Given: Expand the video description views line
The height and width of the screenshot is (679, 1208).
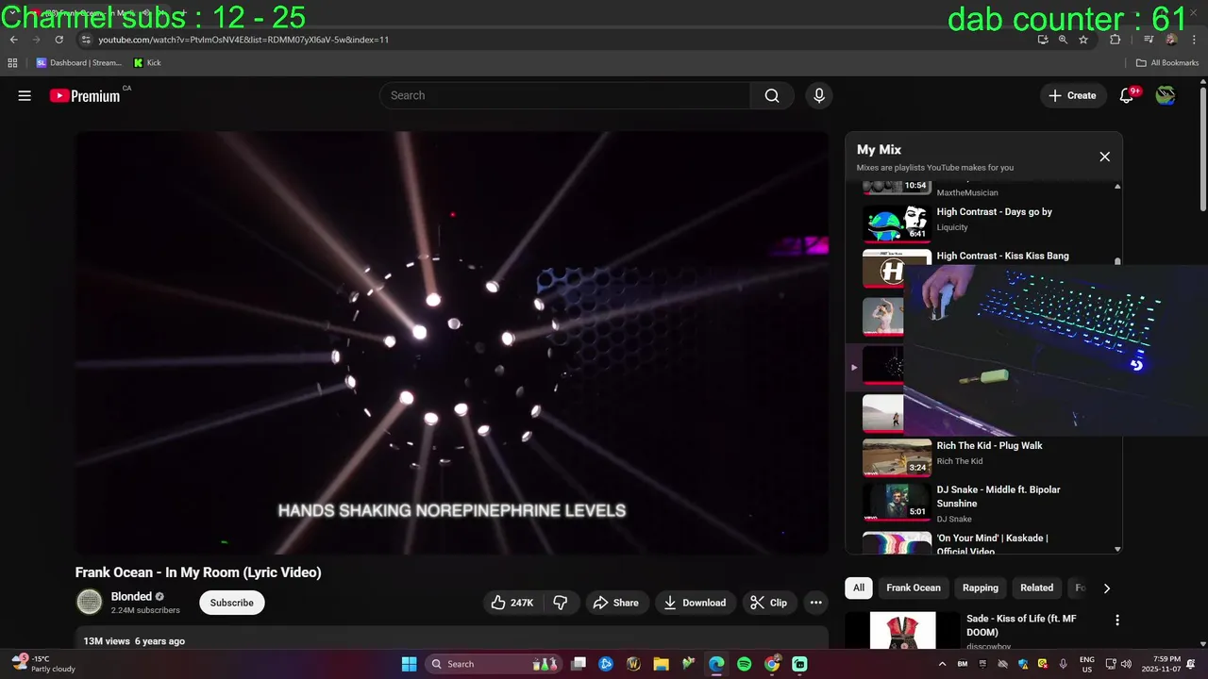Looking at the screenshot, I should (x=134, y=641).
